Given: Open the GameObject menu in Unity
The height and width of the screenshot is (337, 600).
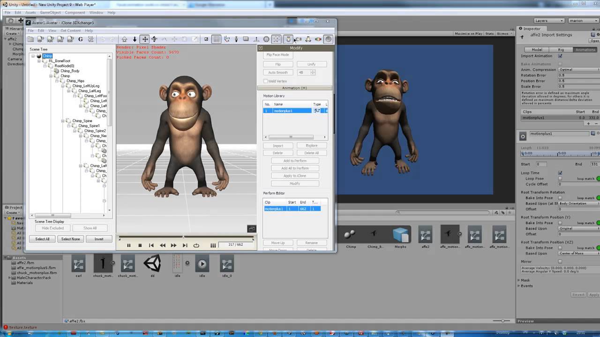Looking at the screenshot, I should (51, 12).
